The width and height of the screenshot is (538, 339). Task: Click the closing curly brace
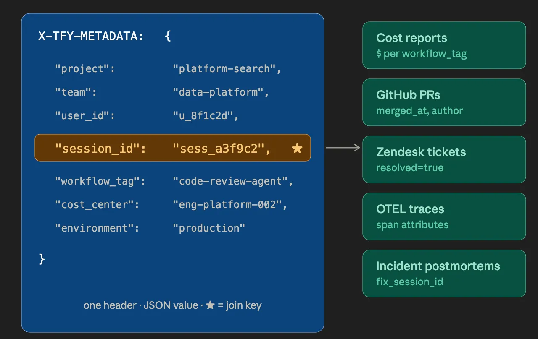coord(42,259)
